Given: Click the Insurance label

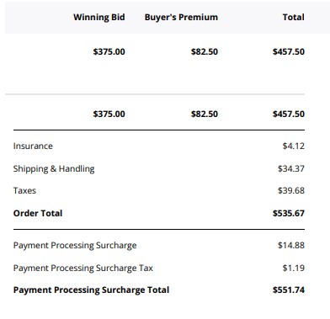Looking at the screenshot, I should pos(33,146).
